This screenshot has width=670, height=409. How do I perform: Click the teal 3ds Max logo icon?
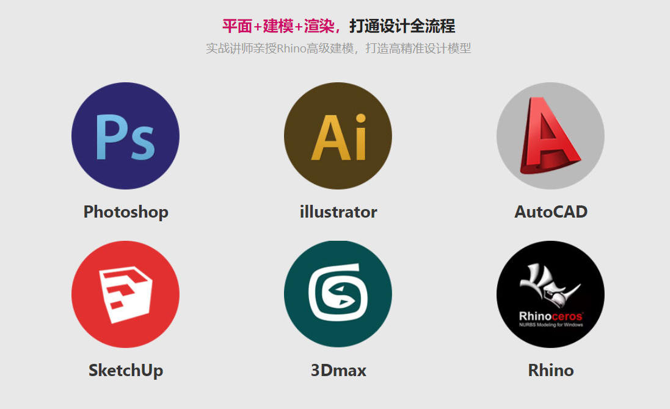[x=338, y=294]
